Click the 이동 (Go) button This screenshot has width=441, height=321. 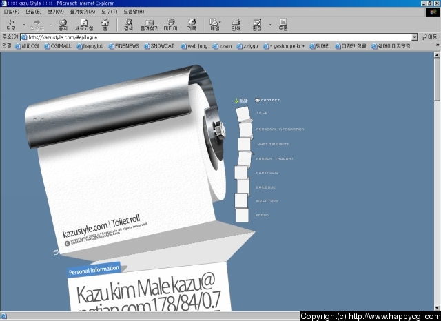click(429, 37)
